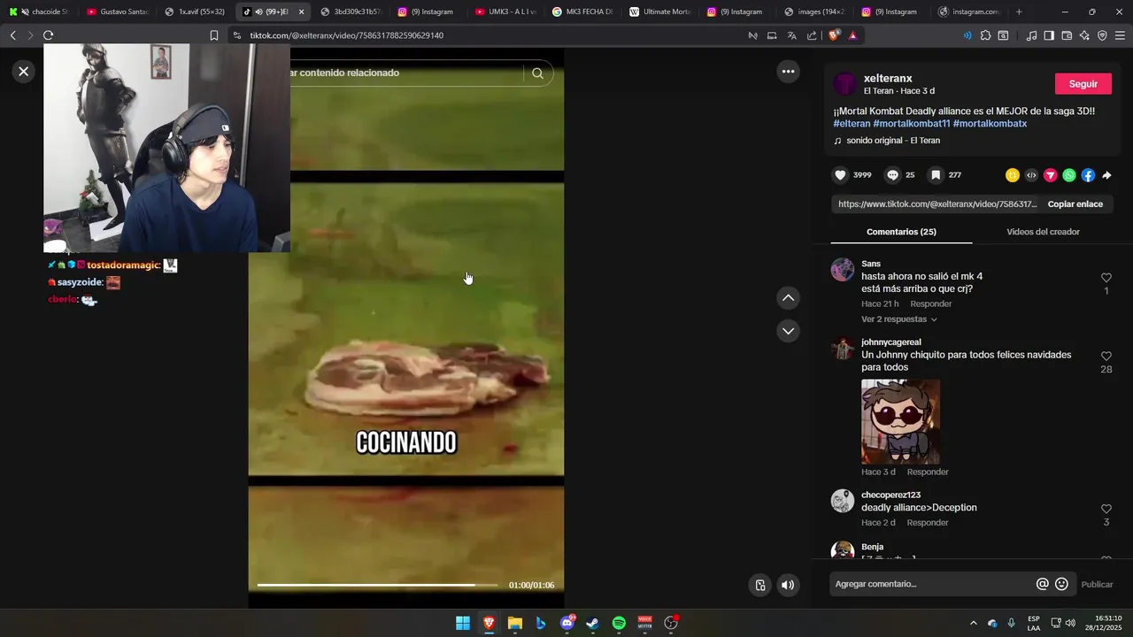Open the Johnny Cage image in johnnycagereal's comment
1133x637 pixels.
tap(900, 421)
